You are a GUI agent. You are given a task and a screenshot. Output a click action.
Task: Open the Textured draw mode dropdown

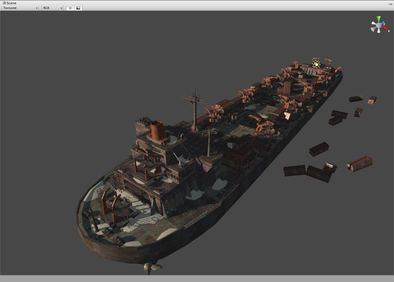tap(20, 8)
